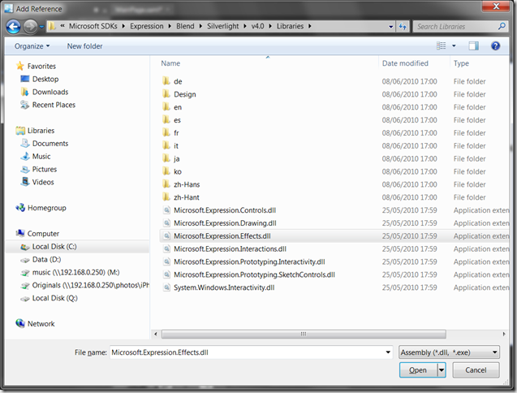
Task: Click the refresh button beside address bar
Action: click(403, 27)
